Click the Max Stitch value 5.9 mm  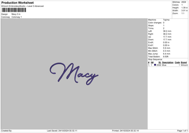(x=167, y=48)
